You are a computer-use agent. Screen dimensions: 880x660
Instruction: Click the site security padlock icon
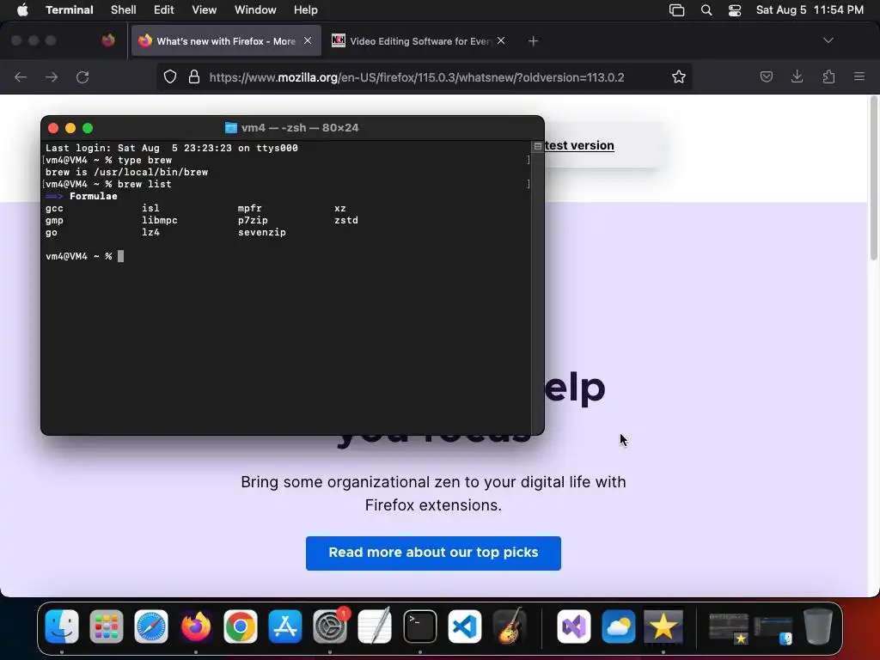tap(194, 76)
